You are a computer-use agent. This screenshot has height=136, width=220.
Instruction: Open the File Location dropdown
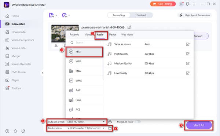[86, 128]
